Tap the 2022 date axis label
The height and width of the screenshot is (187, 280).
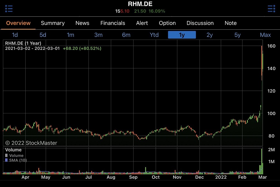pos(221,177)
